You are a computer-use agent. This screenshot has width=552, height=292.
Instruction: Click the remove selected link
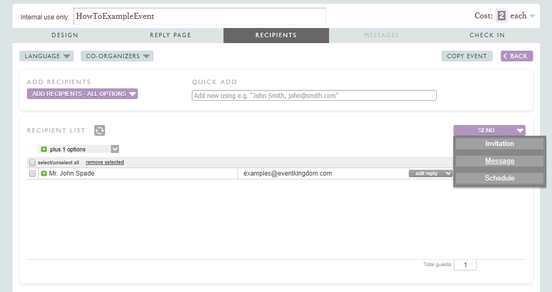point(104,162)
